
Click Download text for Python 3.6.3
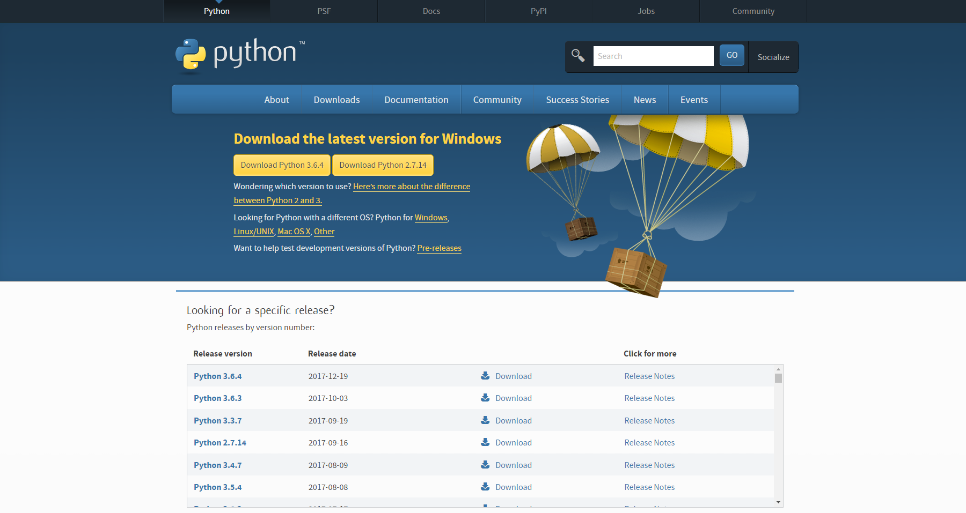click(514, 398)
